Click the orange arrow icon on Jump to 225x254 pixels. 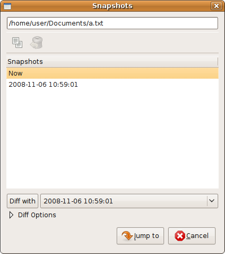127,236
